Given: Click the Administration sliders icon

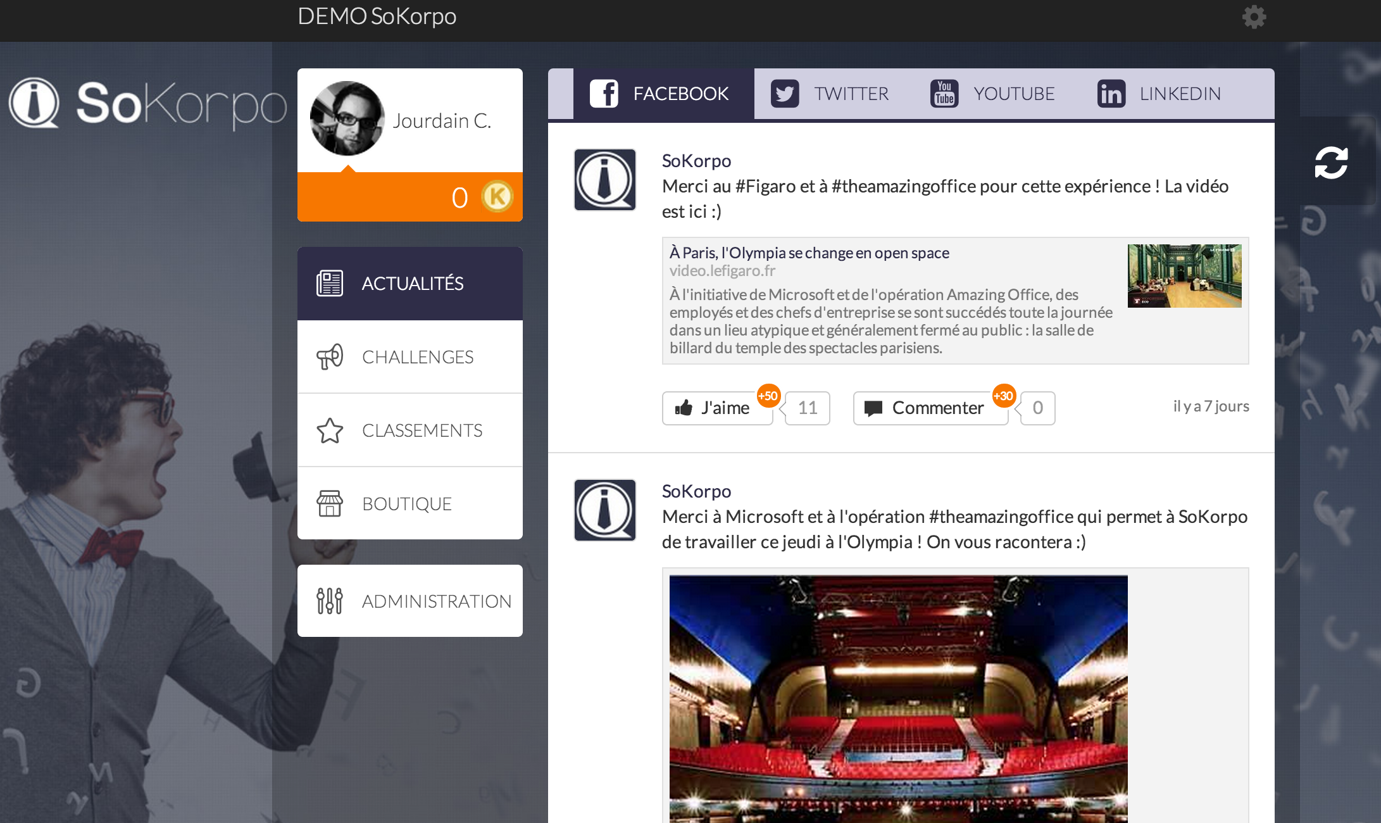Looking at the screenshot, I should pos(329,601).
